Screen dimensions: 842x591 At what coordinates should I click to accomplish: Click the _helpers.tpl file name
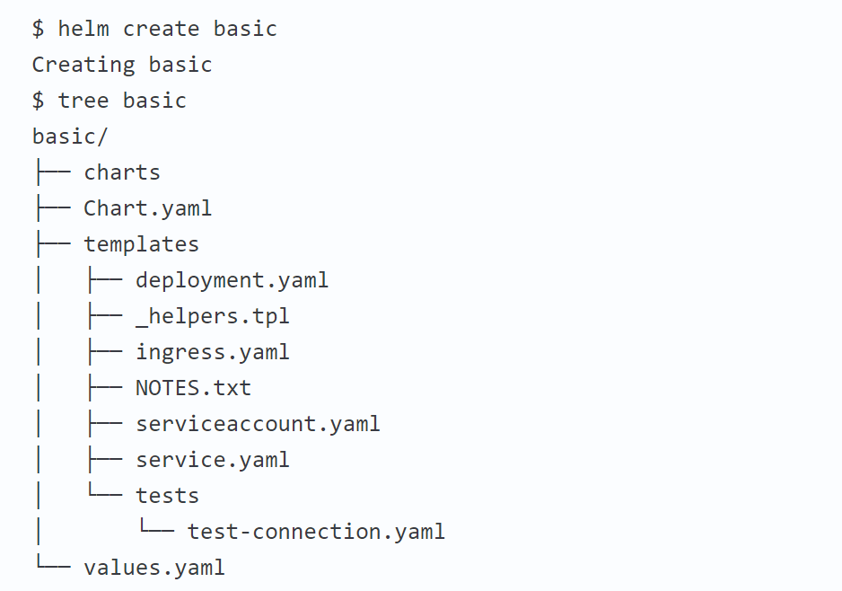point(212,316)
